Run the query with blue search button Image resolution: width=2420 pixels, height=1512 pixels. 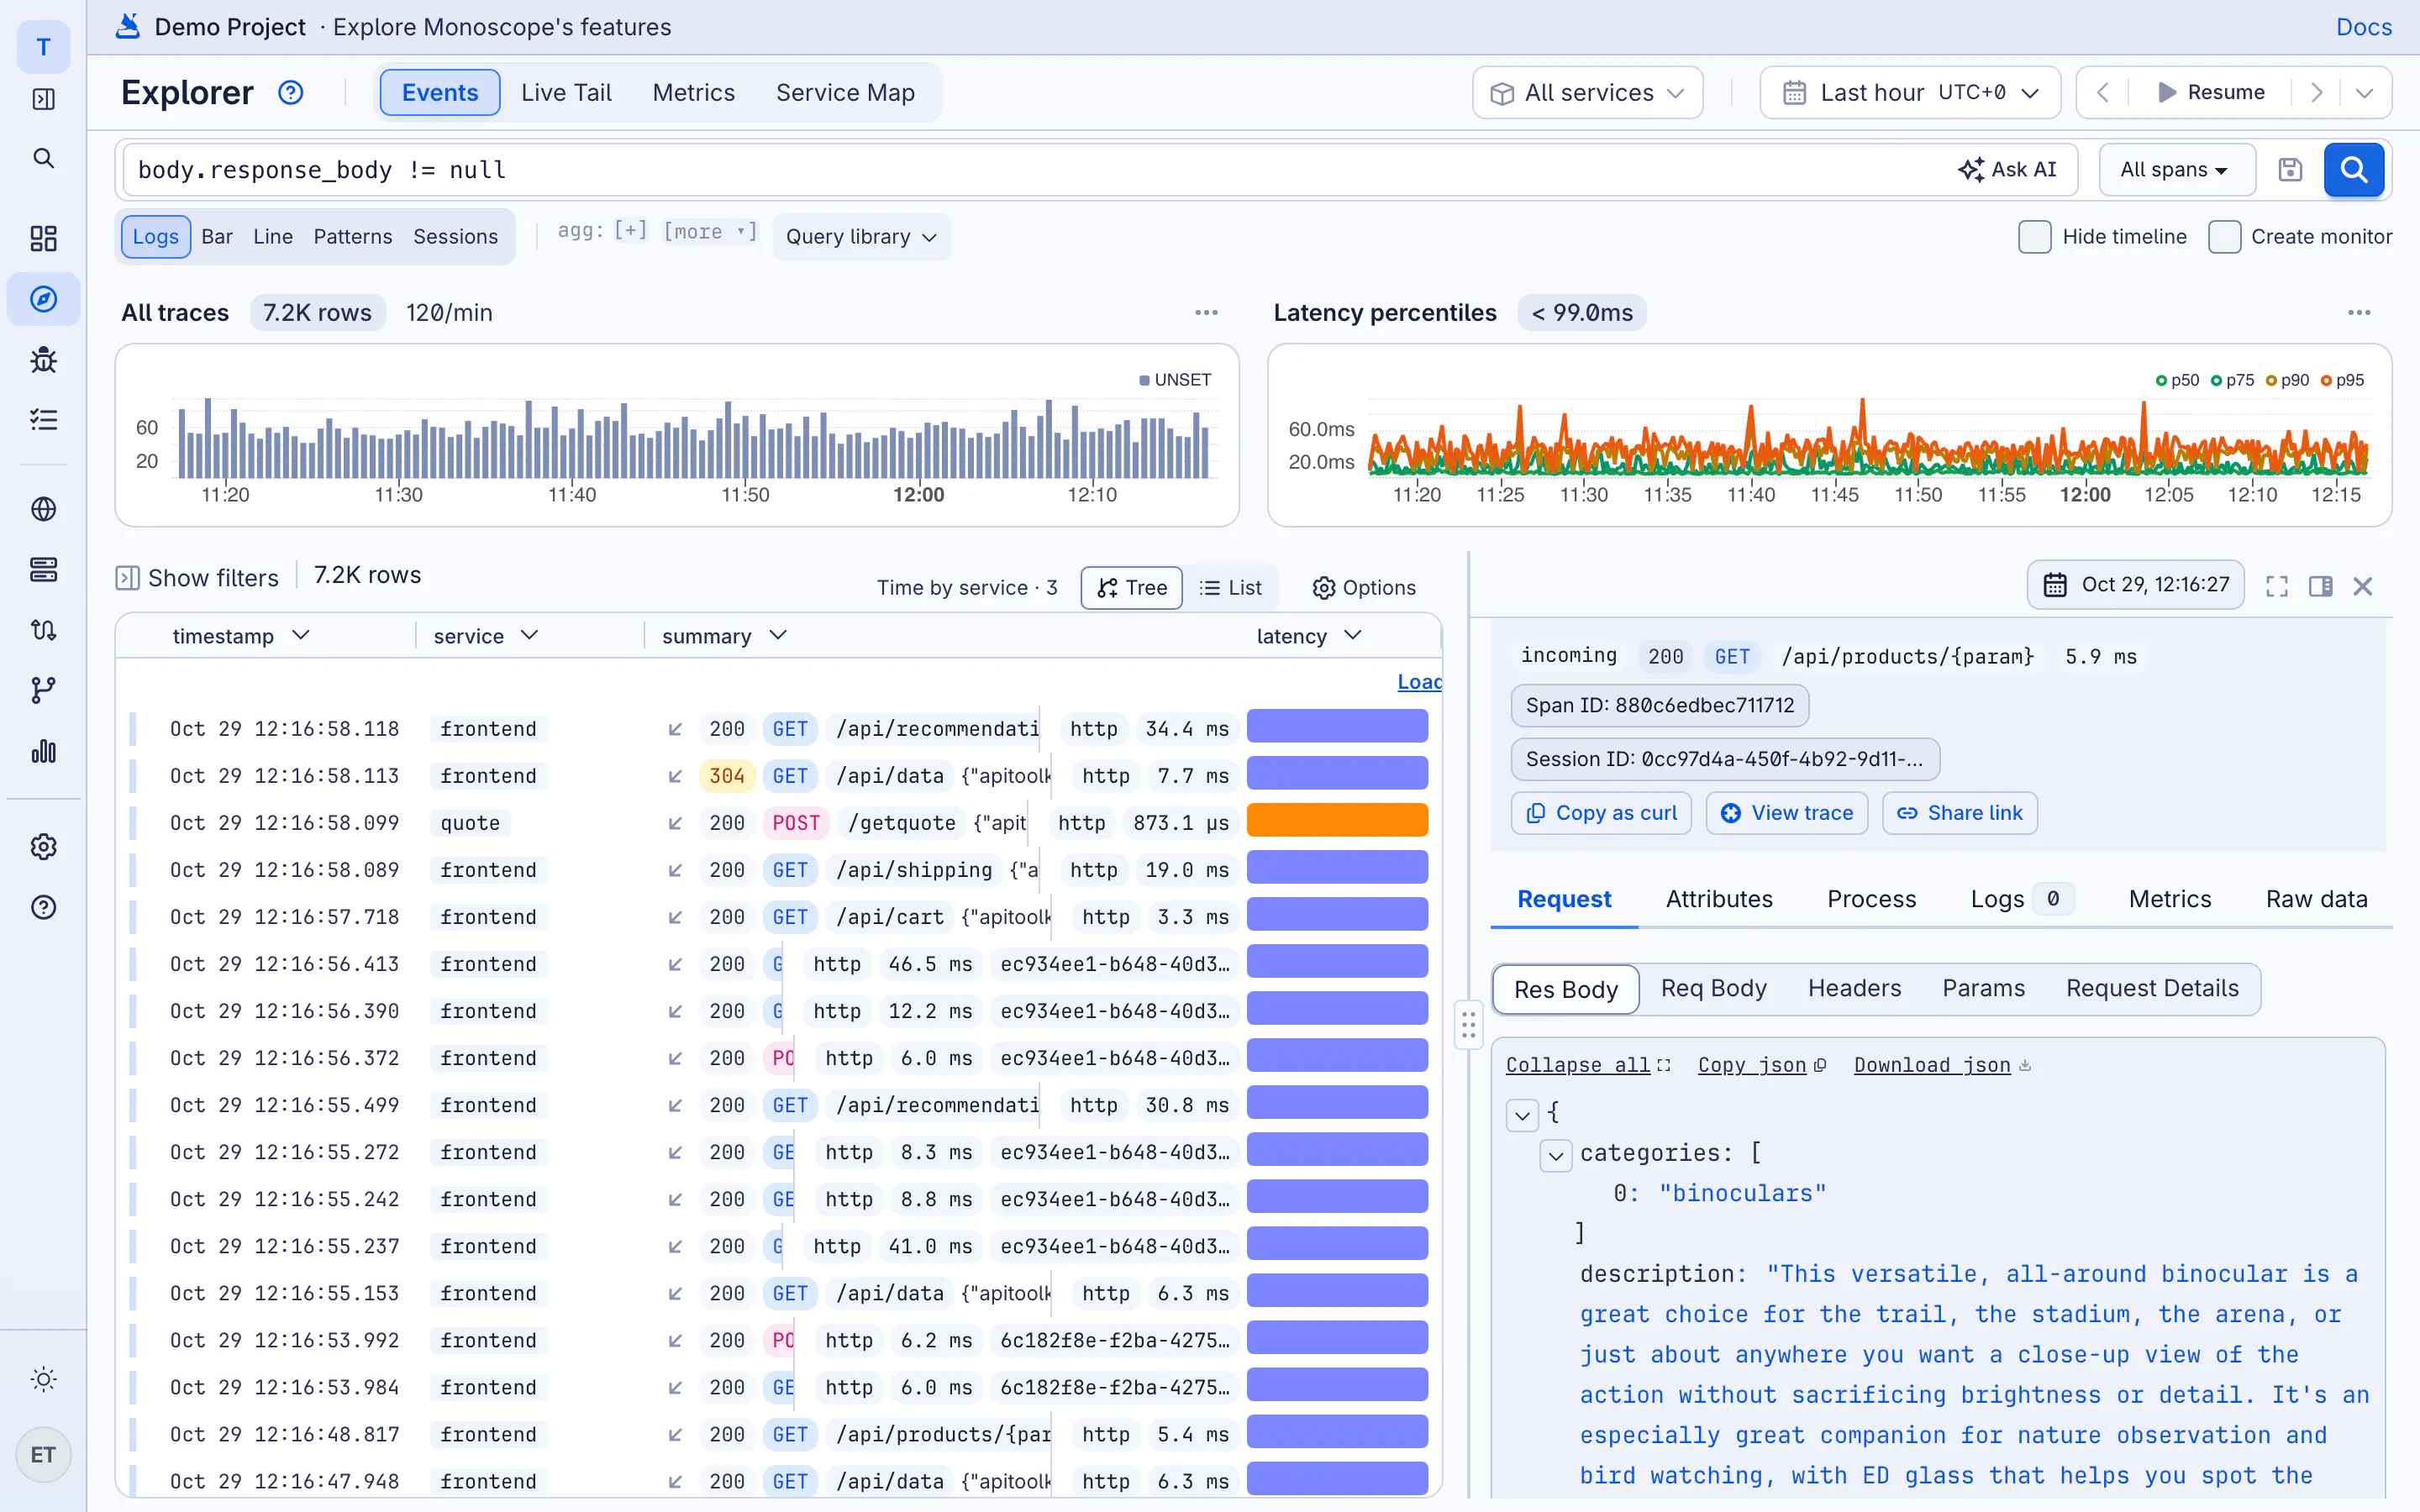pos(2354,170)
